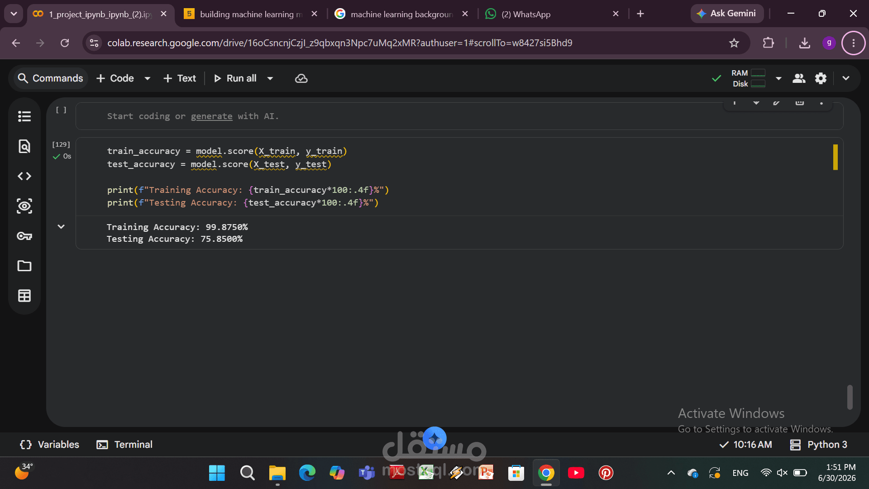Click the floating Gemini sparkle button
This screenshot has height=489, width=869.
click(x=434, y=438)
